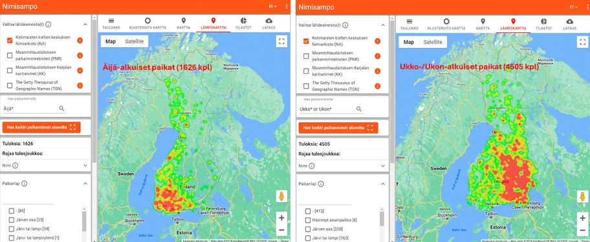Show info for PNR source in right window

click(377, 56)
